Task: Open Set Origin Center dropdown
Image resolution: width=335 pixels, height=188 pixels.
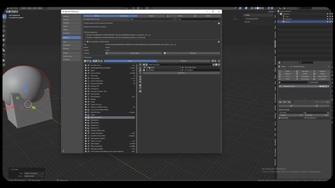Action: 33,176
